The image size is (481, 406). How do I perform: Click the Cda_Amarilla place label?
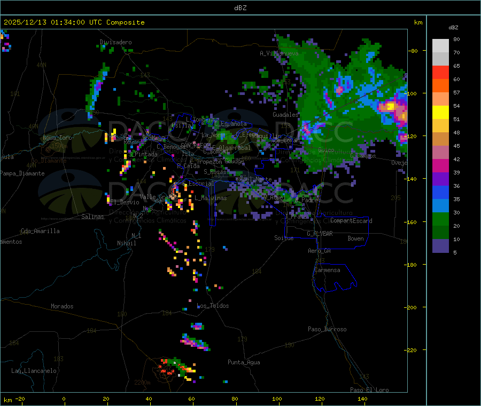tap(40, 231)
